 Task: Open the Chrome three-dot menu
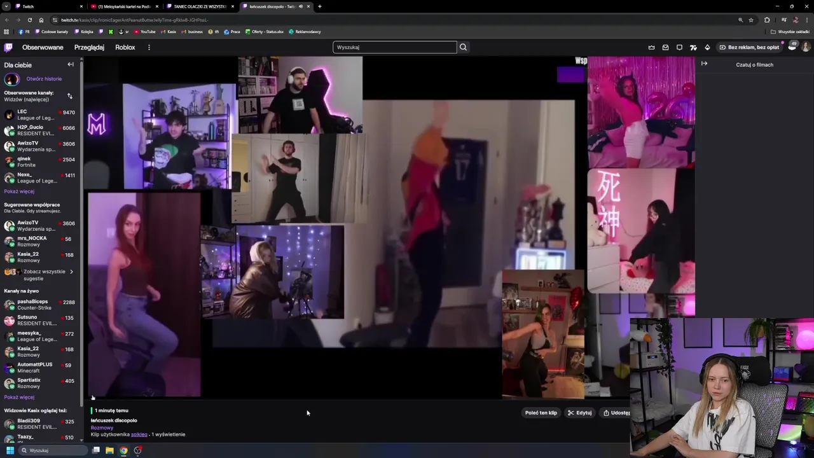pyautogui.click(x=807, y=20)
